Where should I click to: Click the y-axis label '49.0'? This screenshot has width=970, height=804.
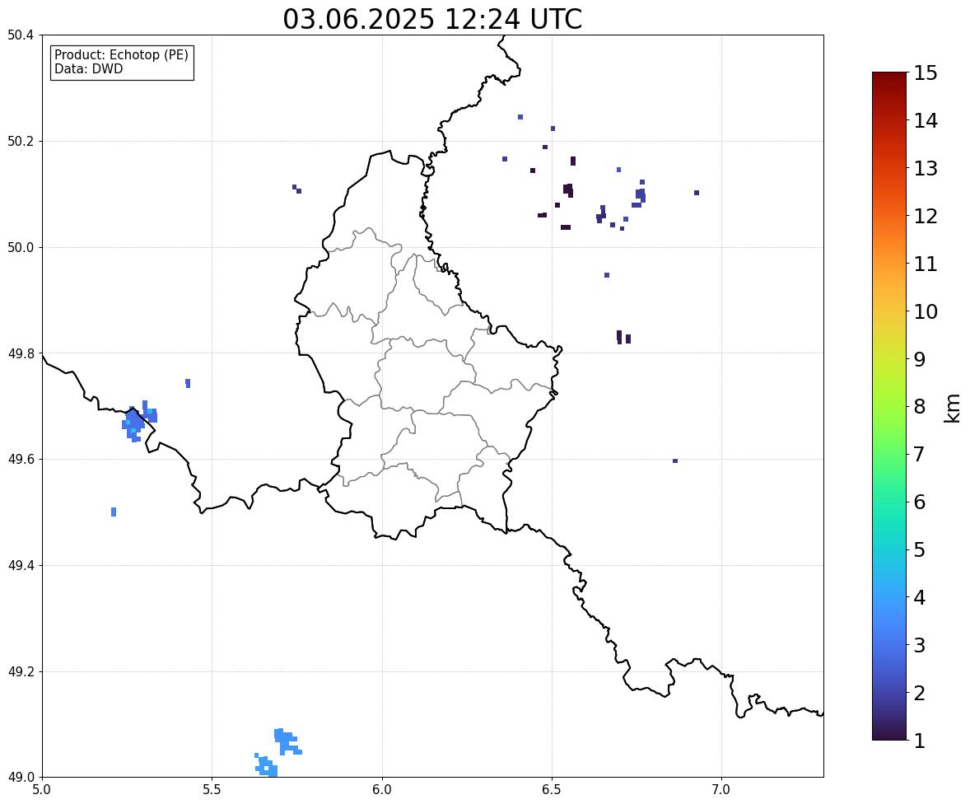pyautogui.click(x=20, y=778)
